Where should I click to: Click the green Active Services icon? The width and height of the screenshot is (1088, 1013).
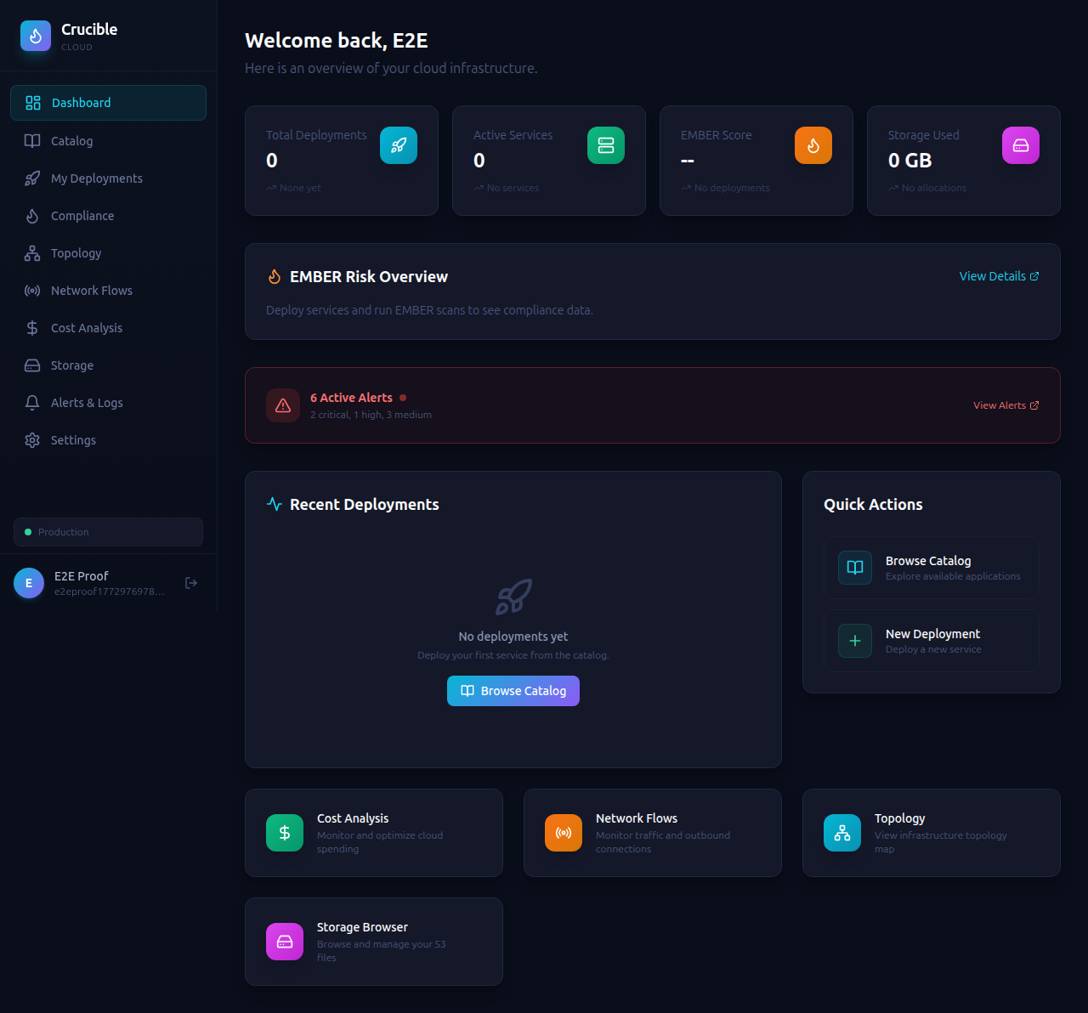click(x=605, y=145)
